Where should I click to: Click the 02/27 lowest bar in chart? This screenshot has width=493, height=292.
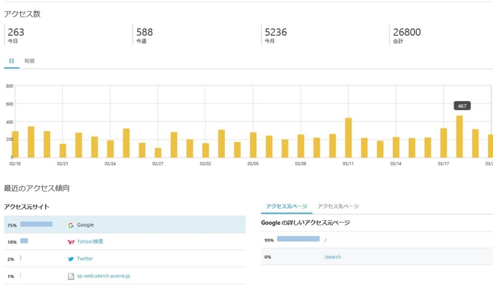158,153
